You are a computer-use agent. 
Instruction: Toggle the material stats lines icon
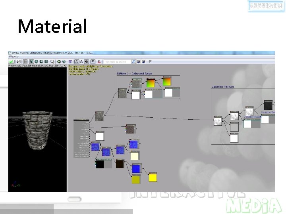93,61
